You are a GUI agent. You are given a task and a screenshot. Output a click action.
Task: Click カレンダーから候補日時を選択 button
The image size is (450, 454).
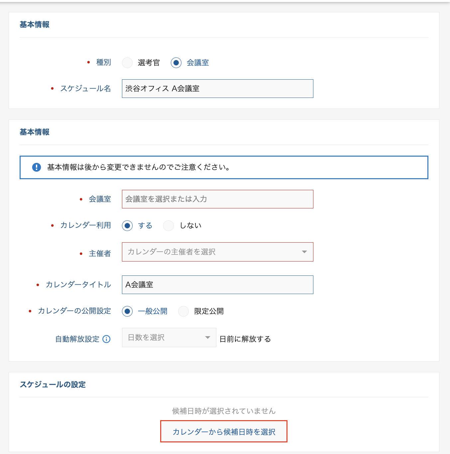[224, 432]
